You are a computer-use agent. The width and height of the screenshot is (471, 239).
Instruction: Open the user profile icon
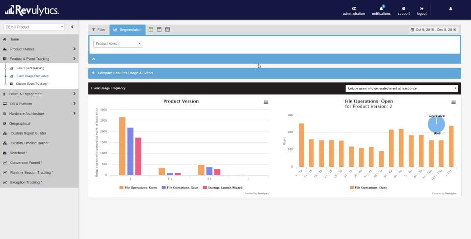coord(450,9)
